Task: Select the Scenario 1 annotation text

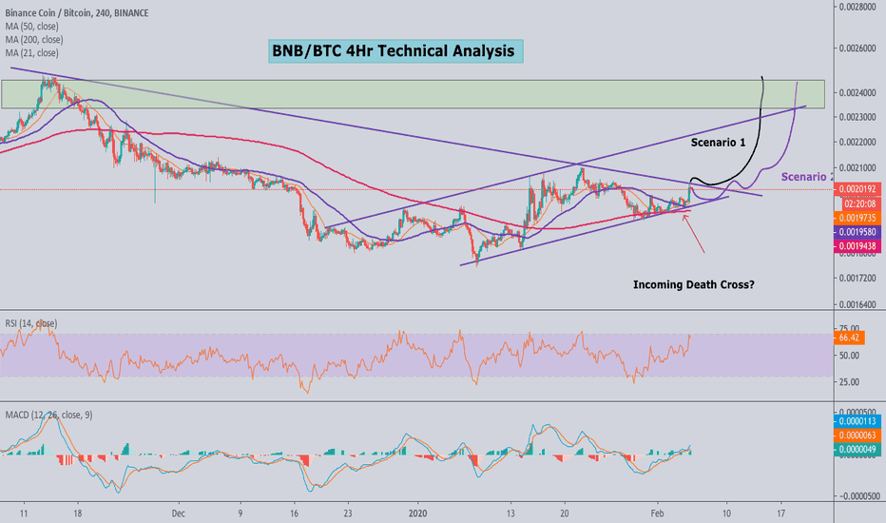Action: point(718,143)
